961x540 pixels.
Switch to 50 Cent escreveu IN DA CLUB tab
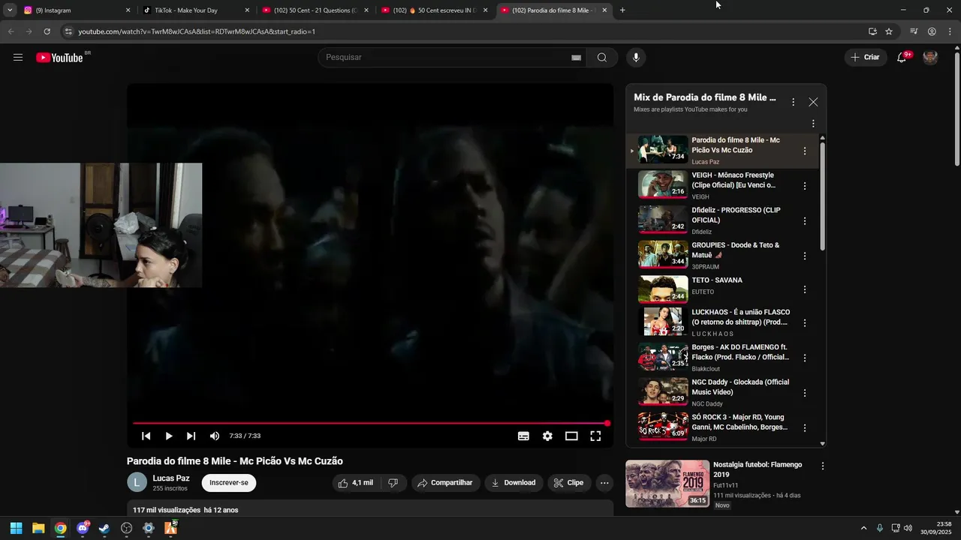coord(434,10)
